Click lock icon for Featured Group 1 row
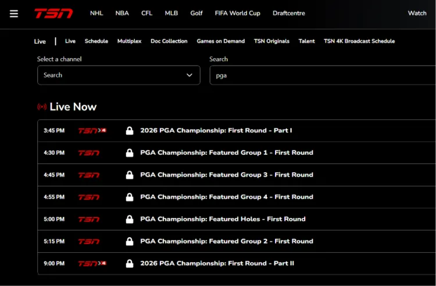 (x=130, y=153)
